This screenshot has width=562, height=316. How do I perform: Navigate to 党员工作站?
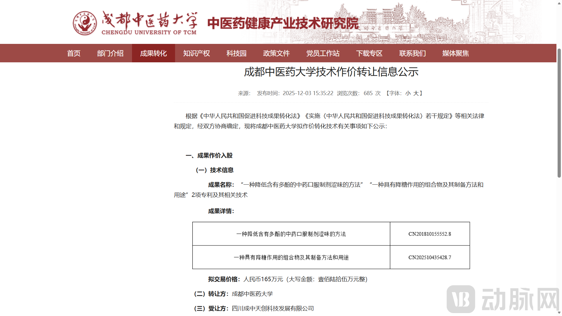pyautogui.click(x=323, y=53)
